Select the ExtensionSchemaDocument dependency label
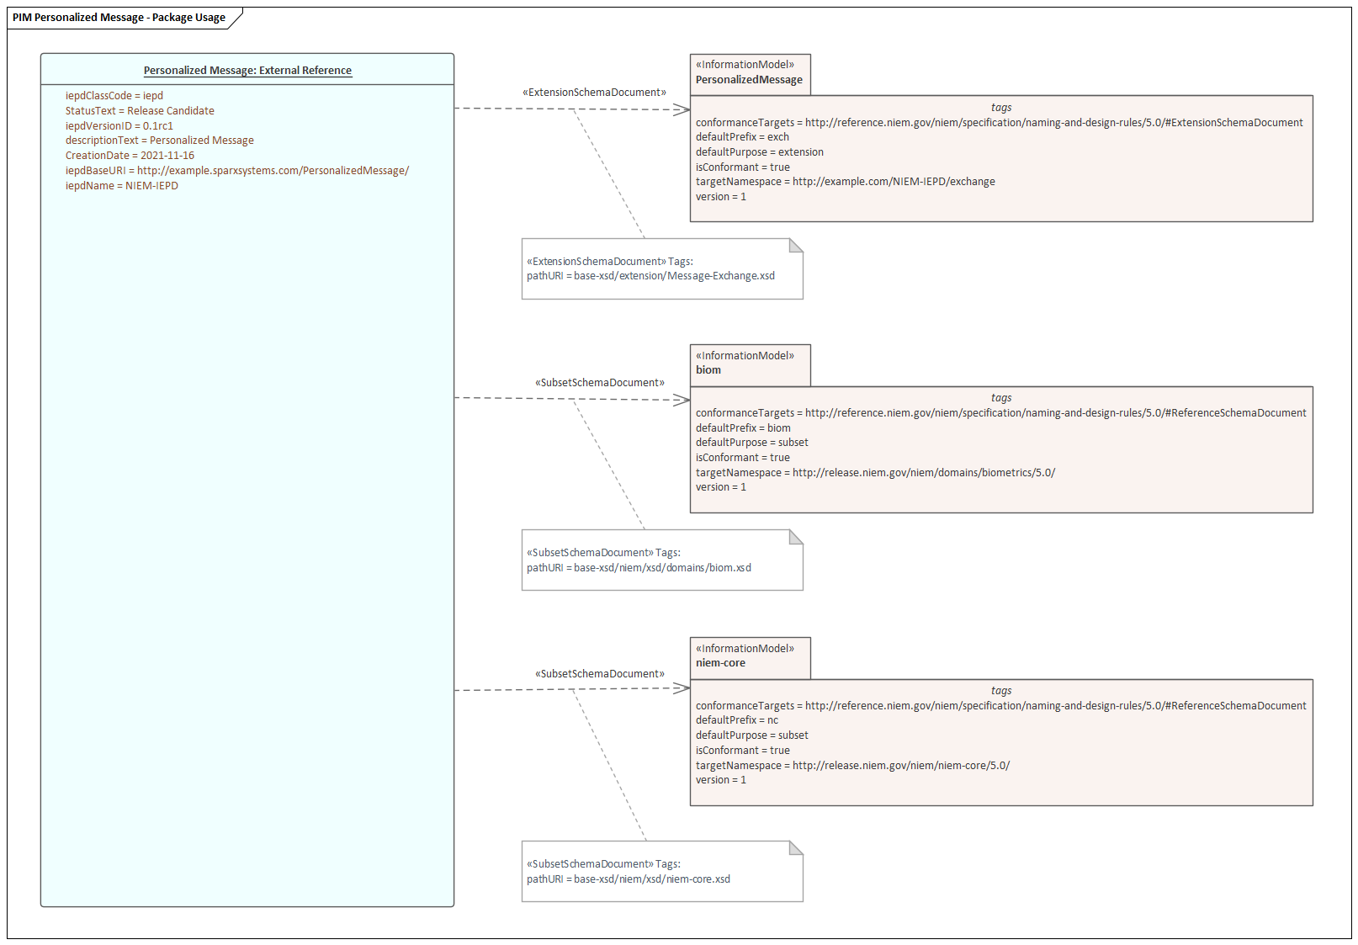 coord(593,92)
